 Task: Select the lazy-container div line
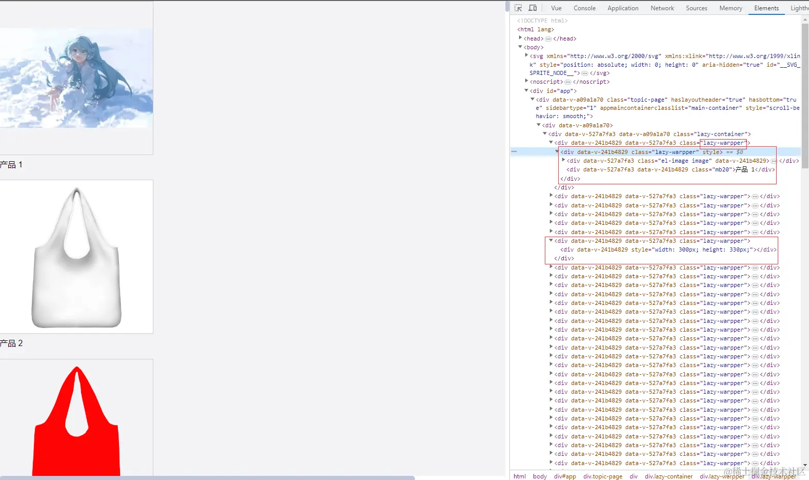click(x=649, y=134)
